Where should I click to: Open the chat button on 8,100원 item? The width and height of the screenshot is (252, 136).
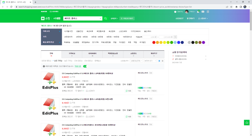(x=129, y=117)
